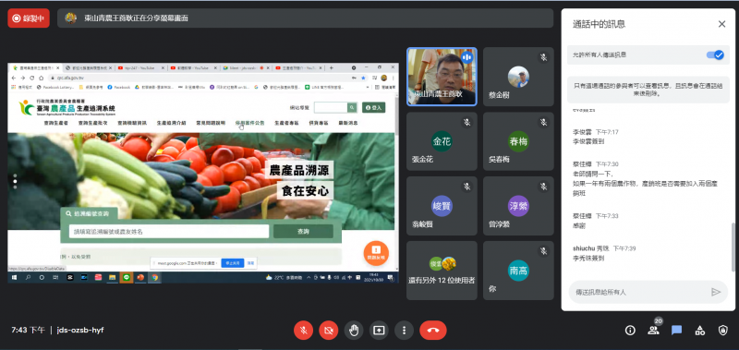
Task: Click 生產者專區 in site navigation
Action: point(287,123)
